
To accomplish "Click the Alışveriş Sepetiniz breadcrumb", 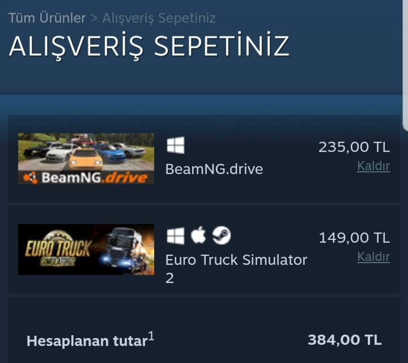I will pos(159,18).
